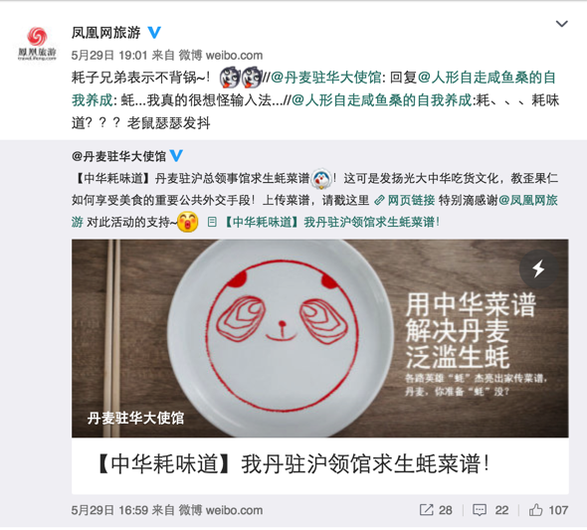This screenshot has height=530, width=587.
Task: Click the article card title below the image
Action: (x=293, y=464)
